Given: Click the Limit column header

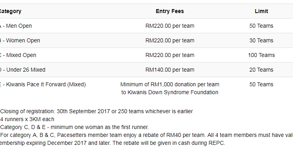Looking at the screenshot, I should 261,11.
